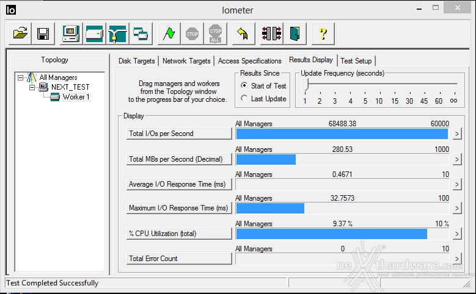476x294 pixels.
Task: Open the About help question mark
Action: [323, 34]
